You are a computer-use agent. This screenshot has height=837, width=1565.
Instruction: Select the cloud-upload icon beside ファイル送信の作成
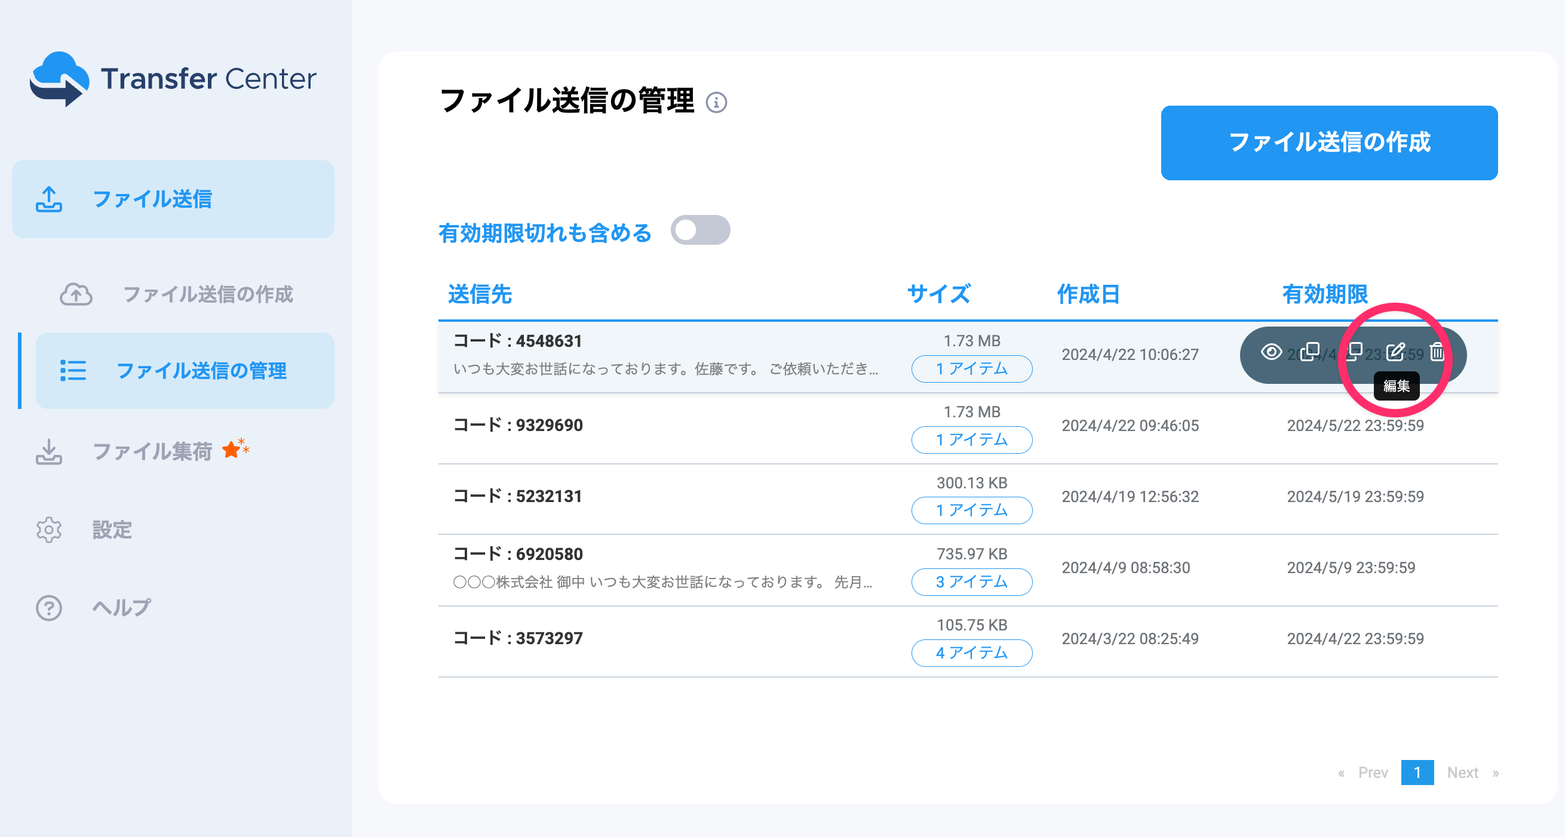tap(75, 294)
